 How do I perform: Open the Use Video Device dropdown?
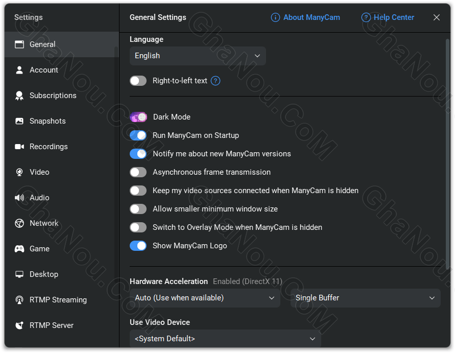pos(225,339)
